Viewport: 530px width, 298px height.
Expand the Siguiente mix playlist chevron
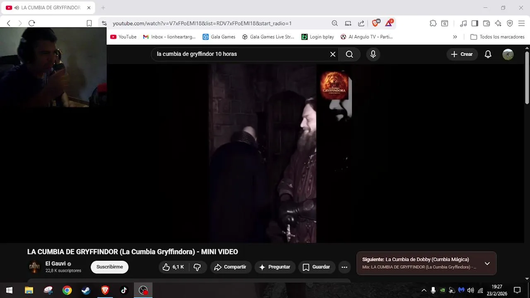(x=487, y=263)
